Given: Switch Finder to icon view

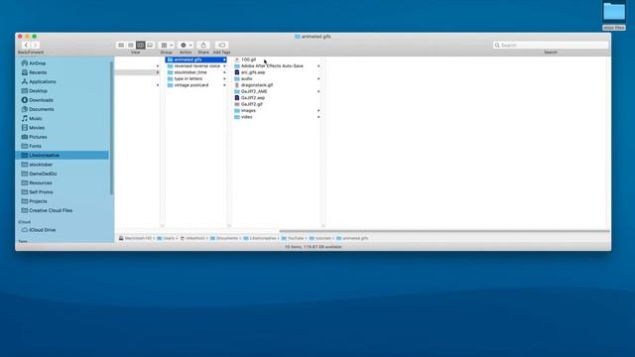Looking at the screenshot, I should 121,45.
